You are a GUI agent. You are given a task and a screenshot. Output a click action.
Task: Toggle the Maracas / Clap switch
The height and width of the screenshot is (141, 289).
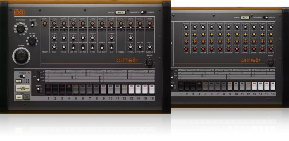(x=111, y=47)
